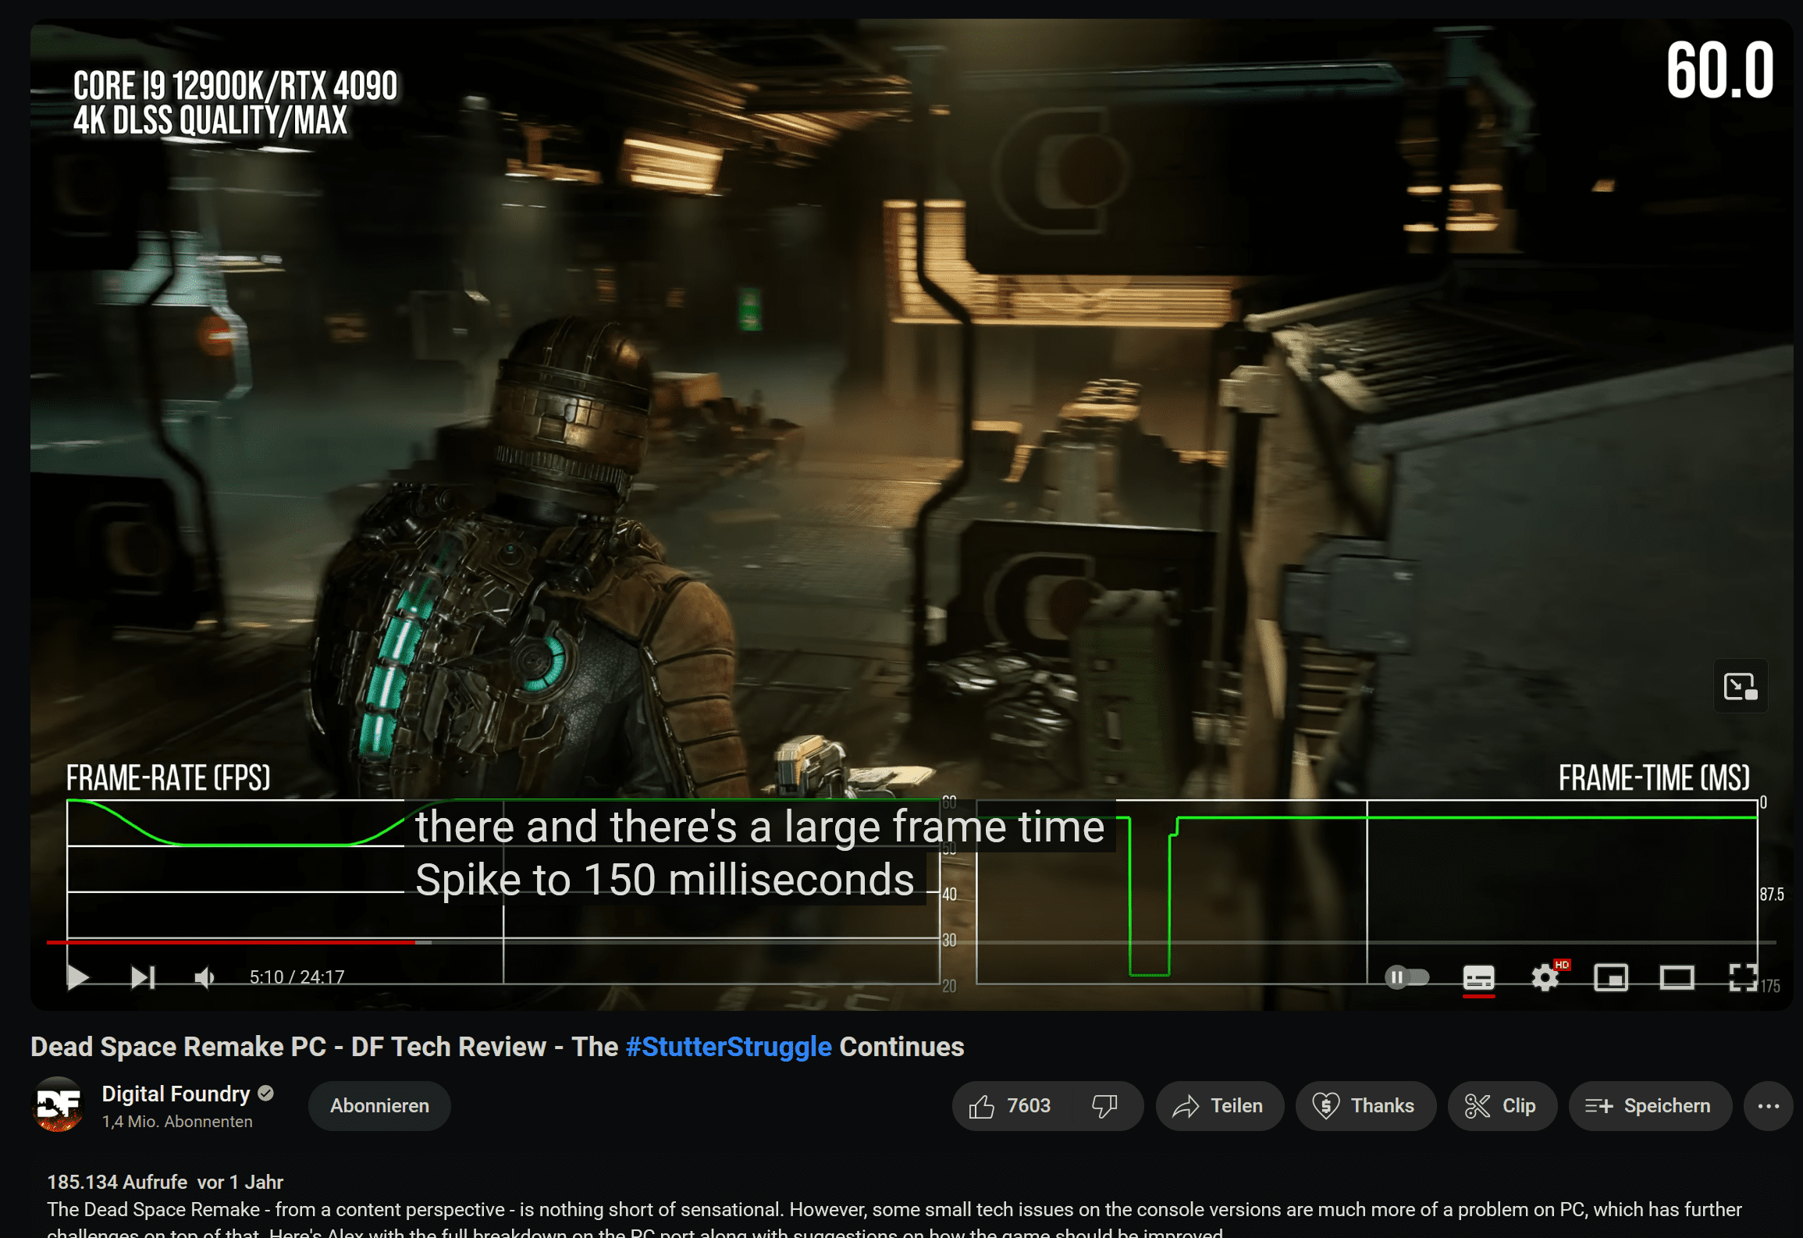Click the picture-in-picture shrink icon on the video
Image resolution: width=1803 pixels, height=1238 pixels.
[1740, 685]
